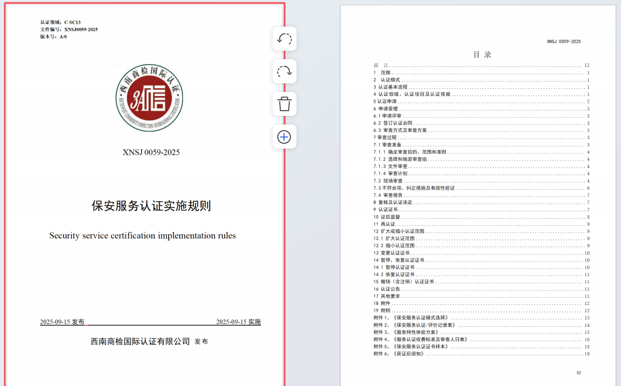Go to contents entry '10 证后监督'
The image size is (621, 386).
[387, 217]
